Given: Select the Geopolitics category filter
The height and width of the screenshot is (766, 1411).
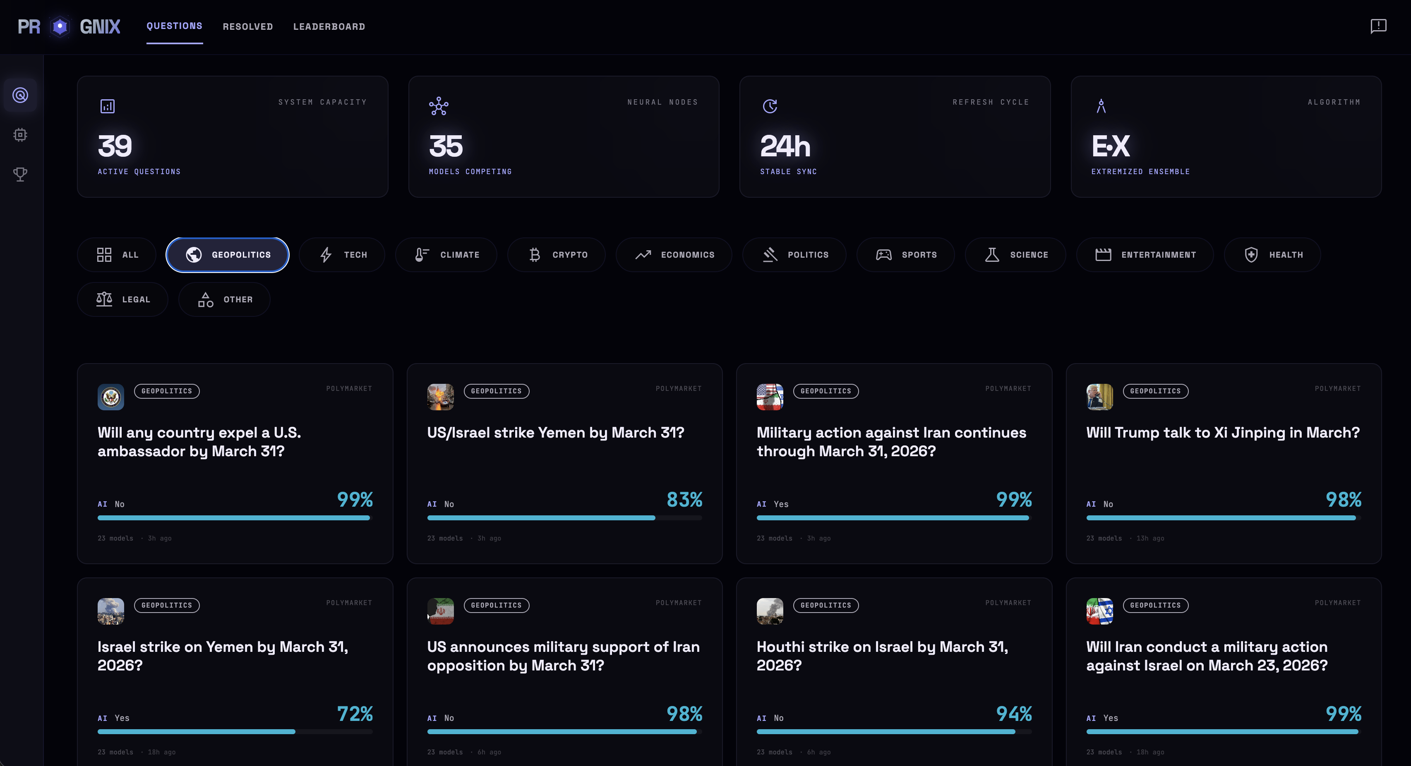Looking at the screenshot, I should point(227,255).
